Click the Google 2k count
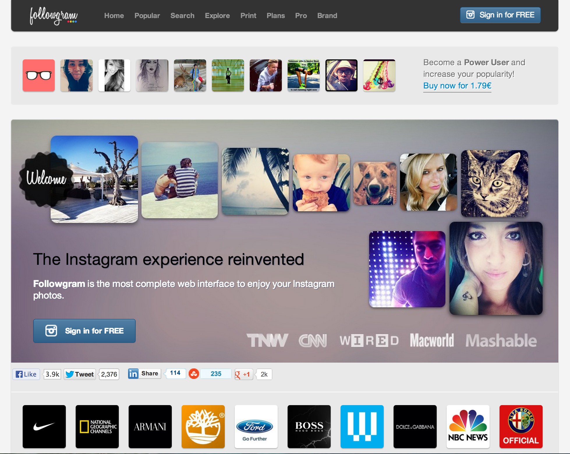Screen dimensions: 570x454 tap(264, 375)
